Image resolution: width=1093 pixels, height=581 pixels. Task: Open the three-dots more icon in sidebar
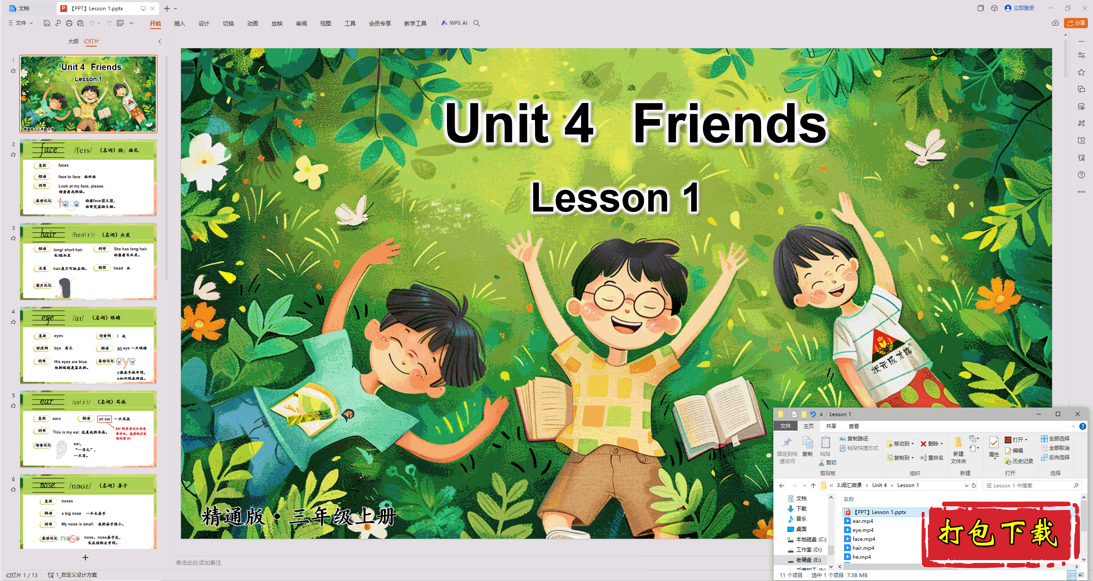pos(1081,192)
